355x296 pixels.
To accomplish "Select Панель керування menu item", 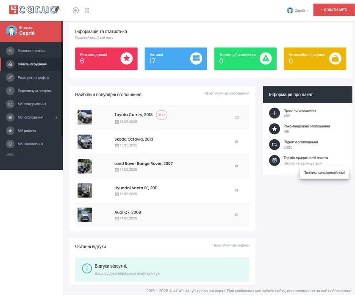I will 32,64.
